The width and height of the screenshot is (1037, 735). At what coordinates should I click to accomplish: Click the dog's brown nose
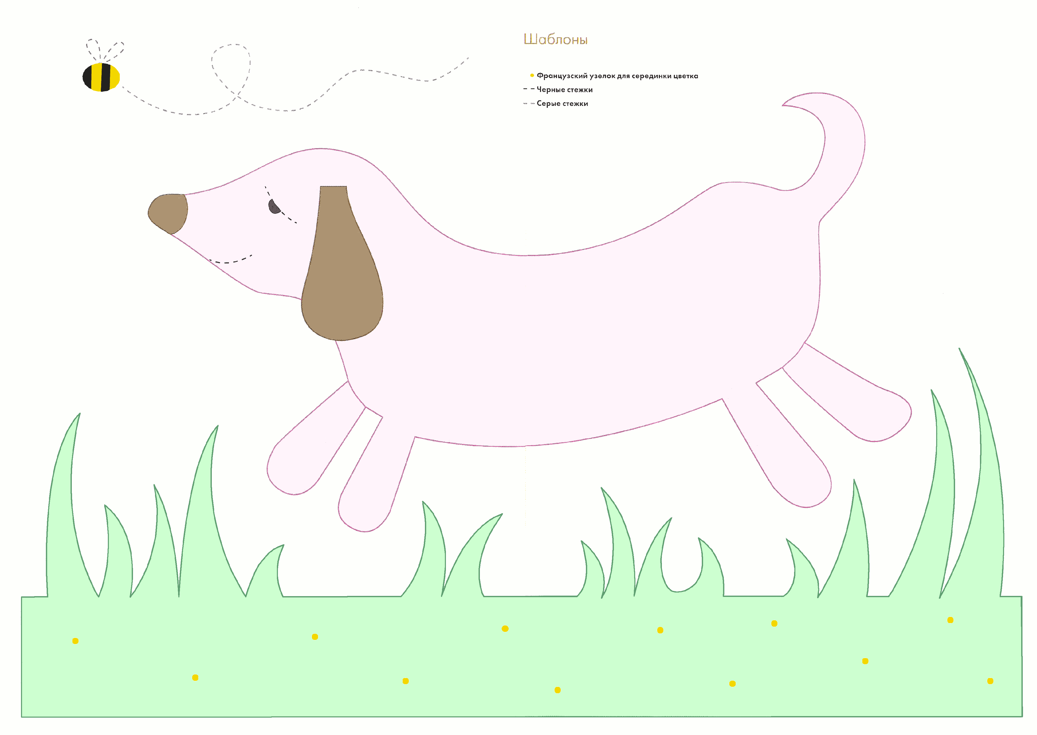tap(168, 214)
